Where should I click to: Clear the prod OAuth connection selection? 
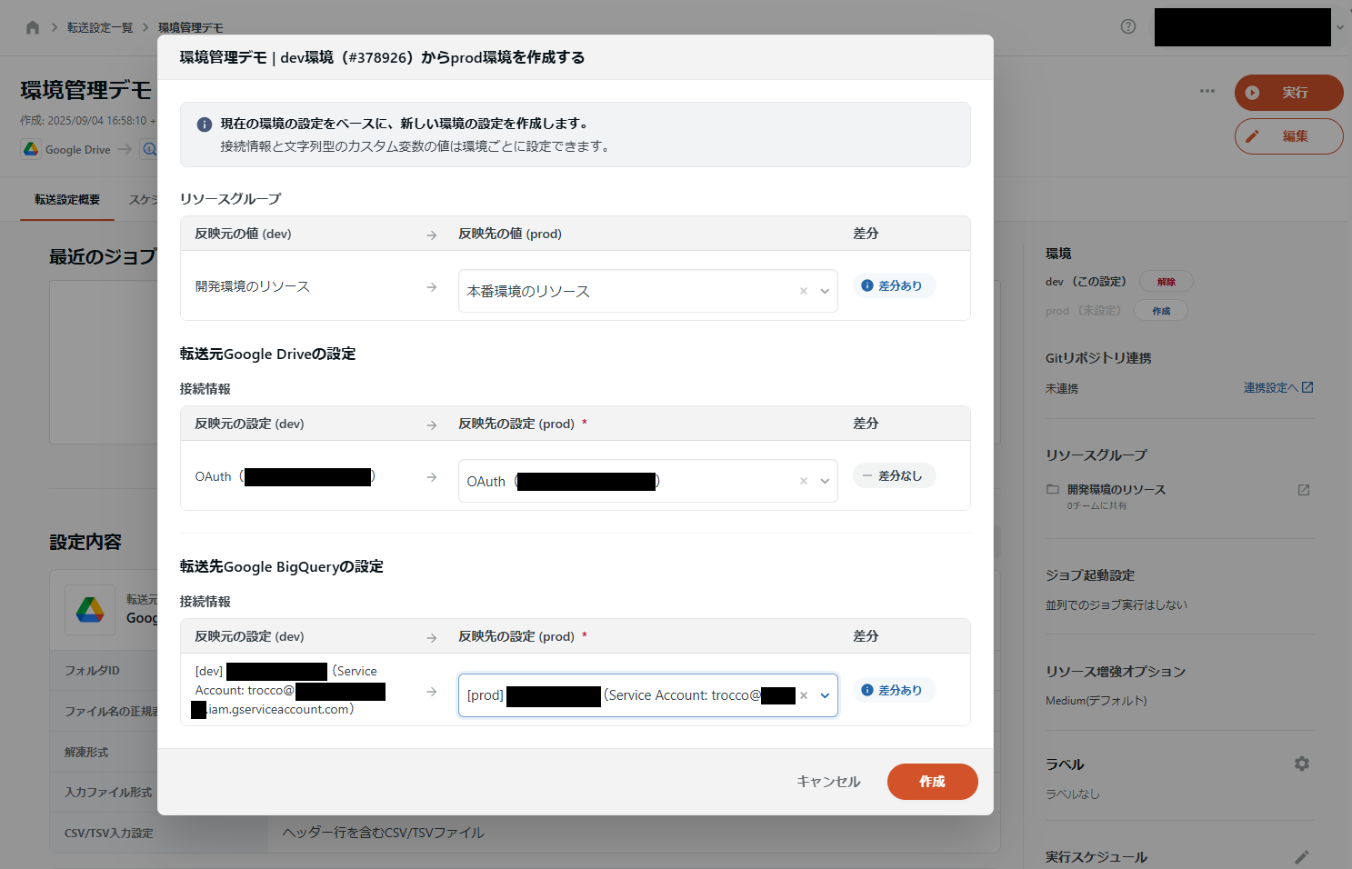pyautogui.click(x=804, y=482)
